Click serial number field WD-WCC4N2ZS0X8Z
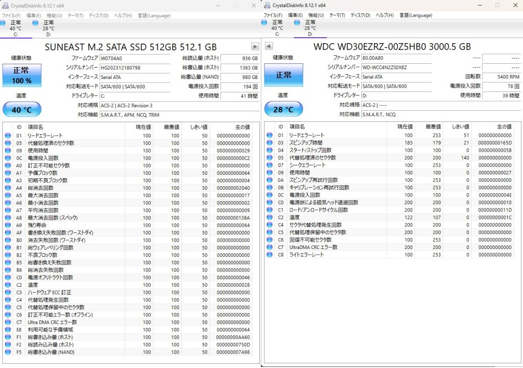 click(x=396, y=67)
